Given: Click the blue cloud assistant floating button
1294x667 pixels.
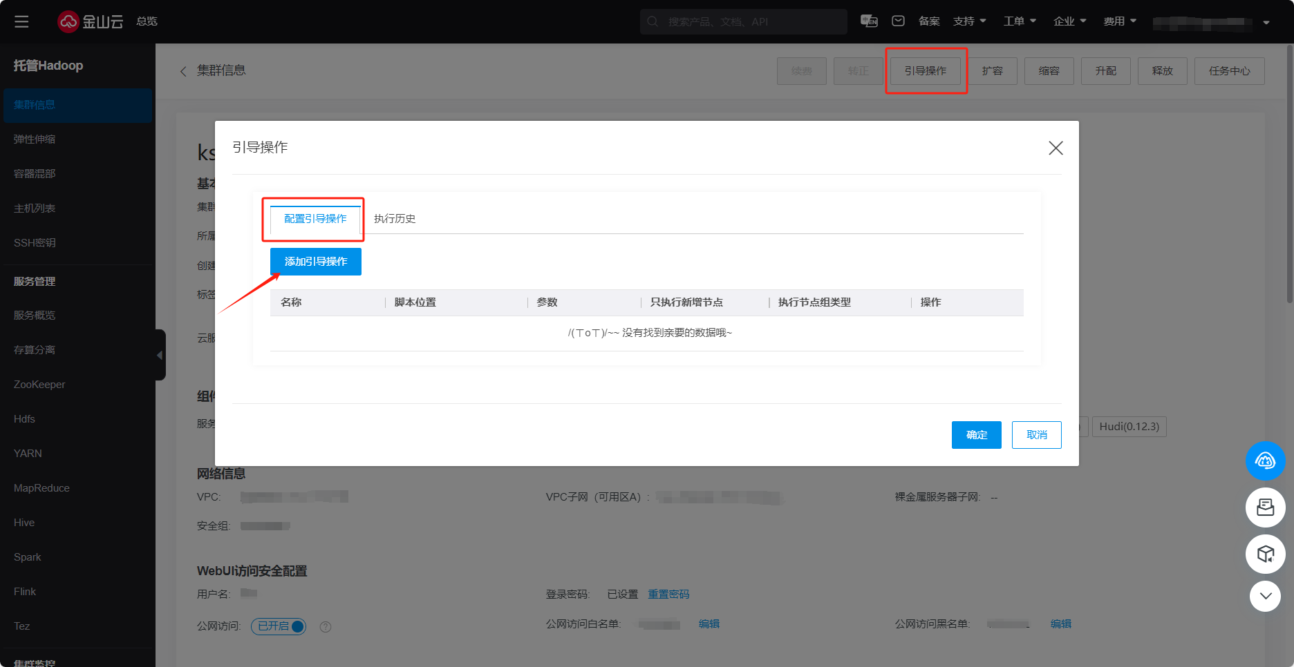Looking at the screenshot, I should tap(1265, 461).
